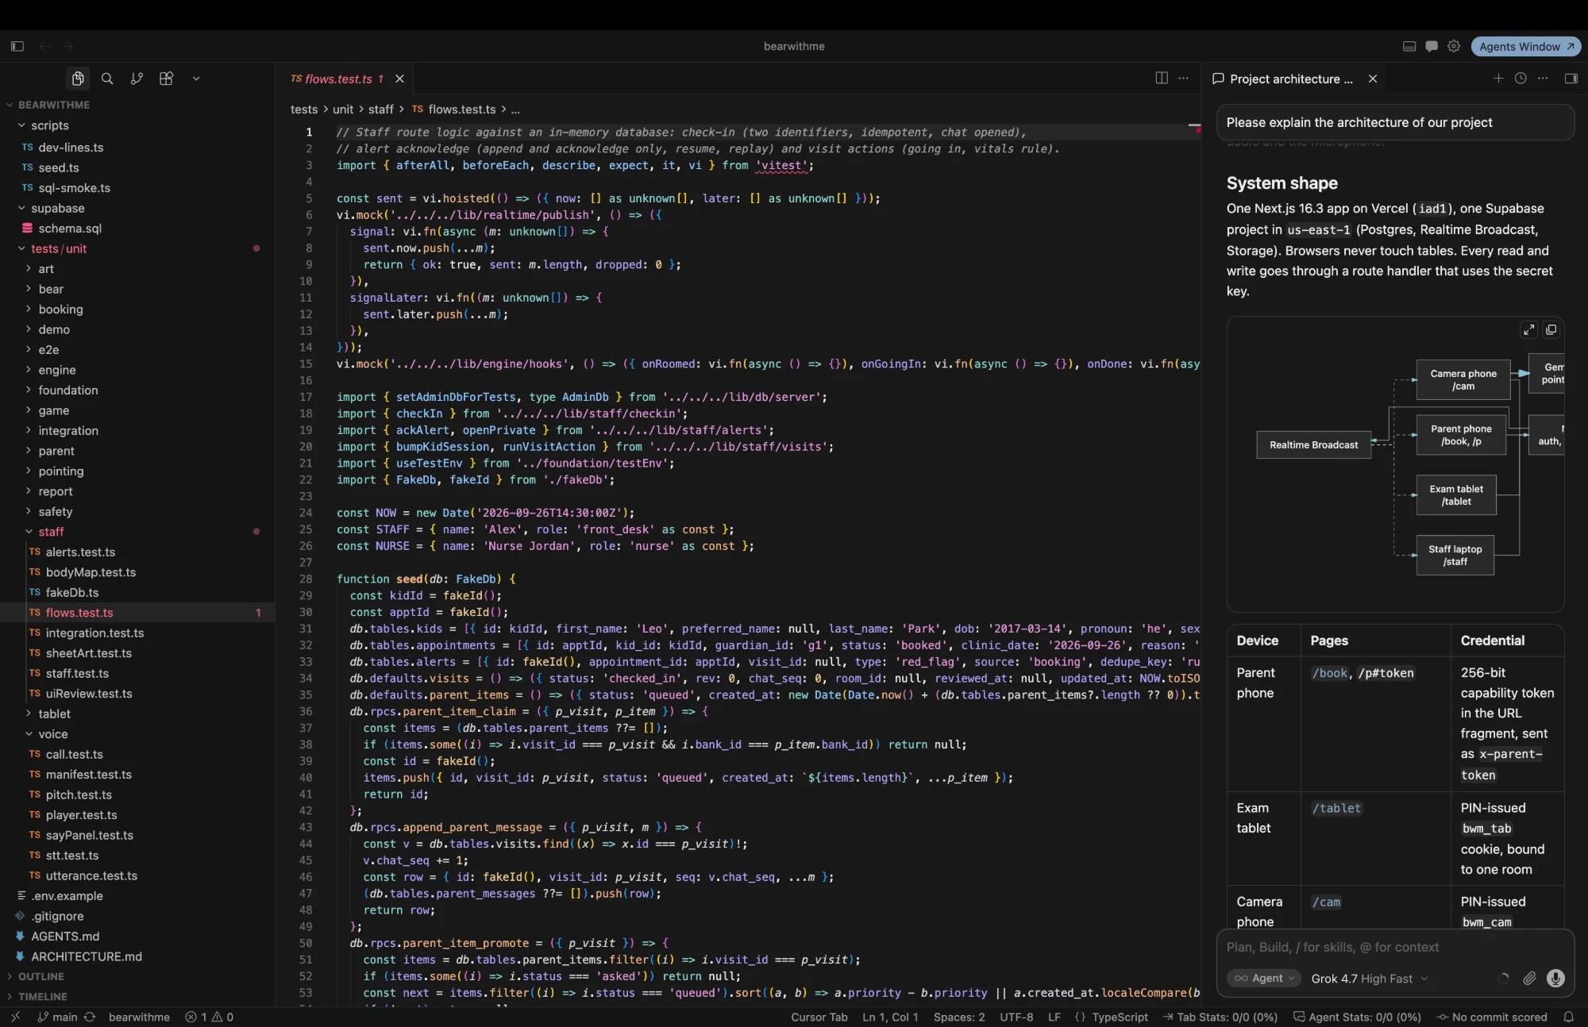This screenshot has width=1588, height=1027.
Task: Start a new chat with plus icon
Action: (1498, 78)
